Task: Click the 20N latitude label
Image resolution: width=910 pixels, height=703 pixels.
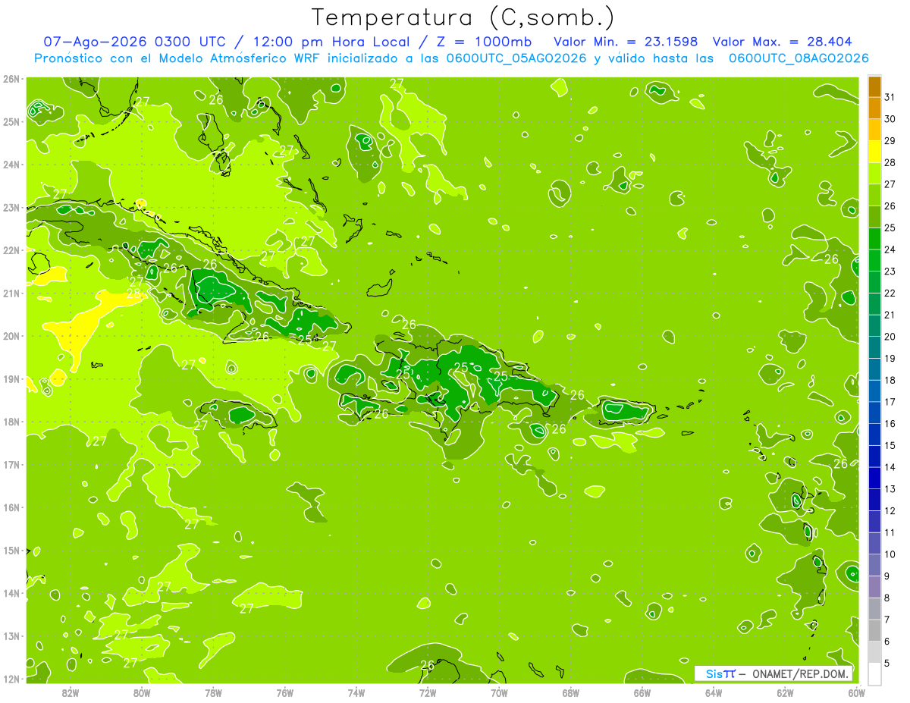Action: (11, 336)
